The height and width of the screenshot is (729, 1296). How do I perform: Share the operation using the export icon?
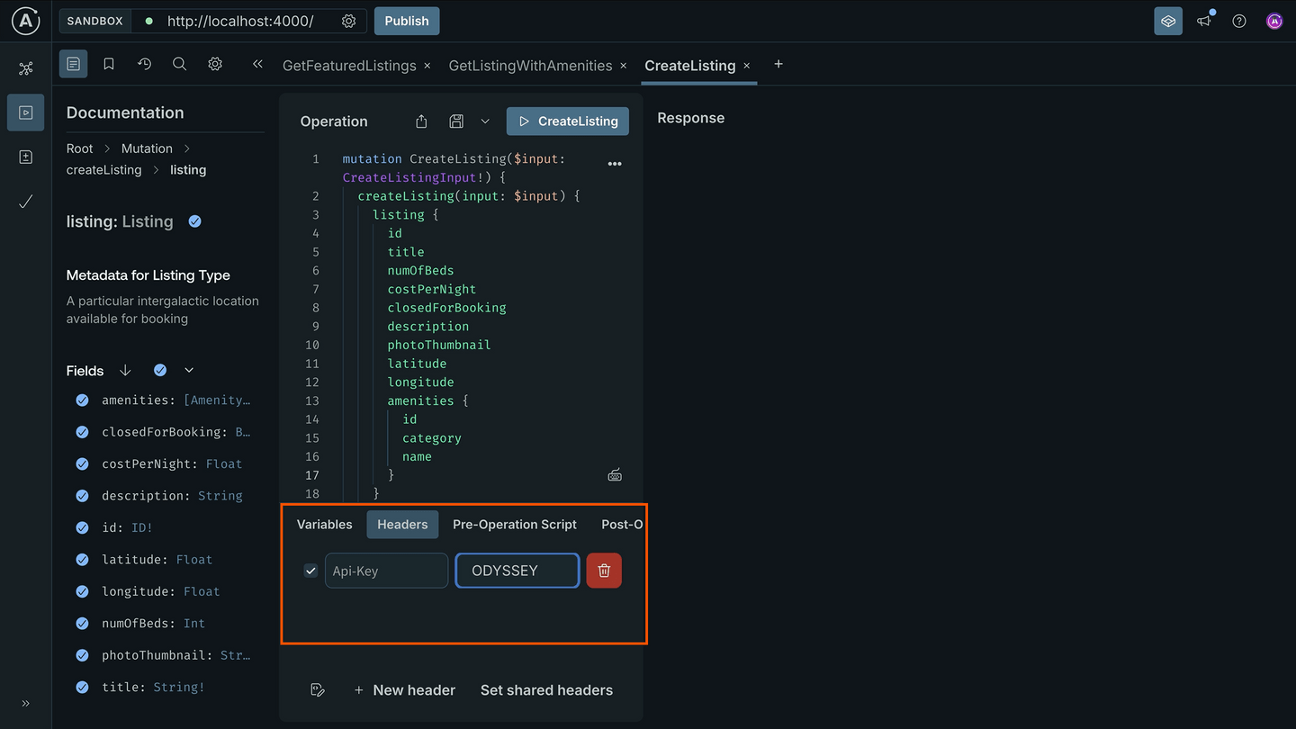[420, 121]
